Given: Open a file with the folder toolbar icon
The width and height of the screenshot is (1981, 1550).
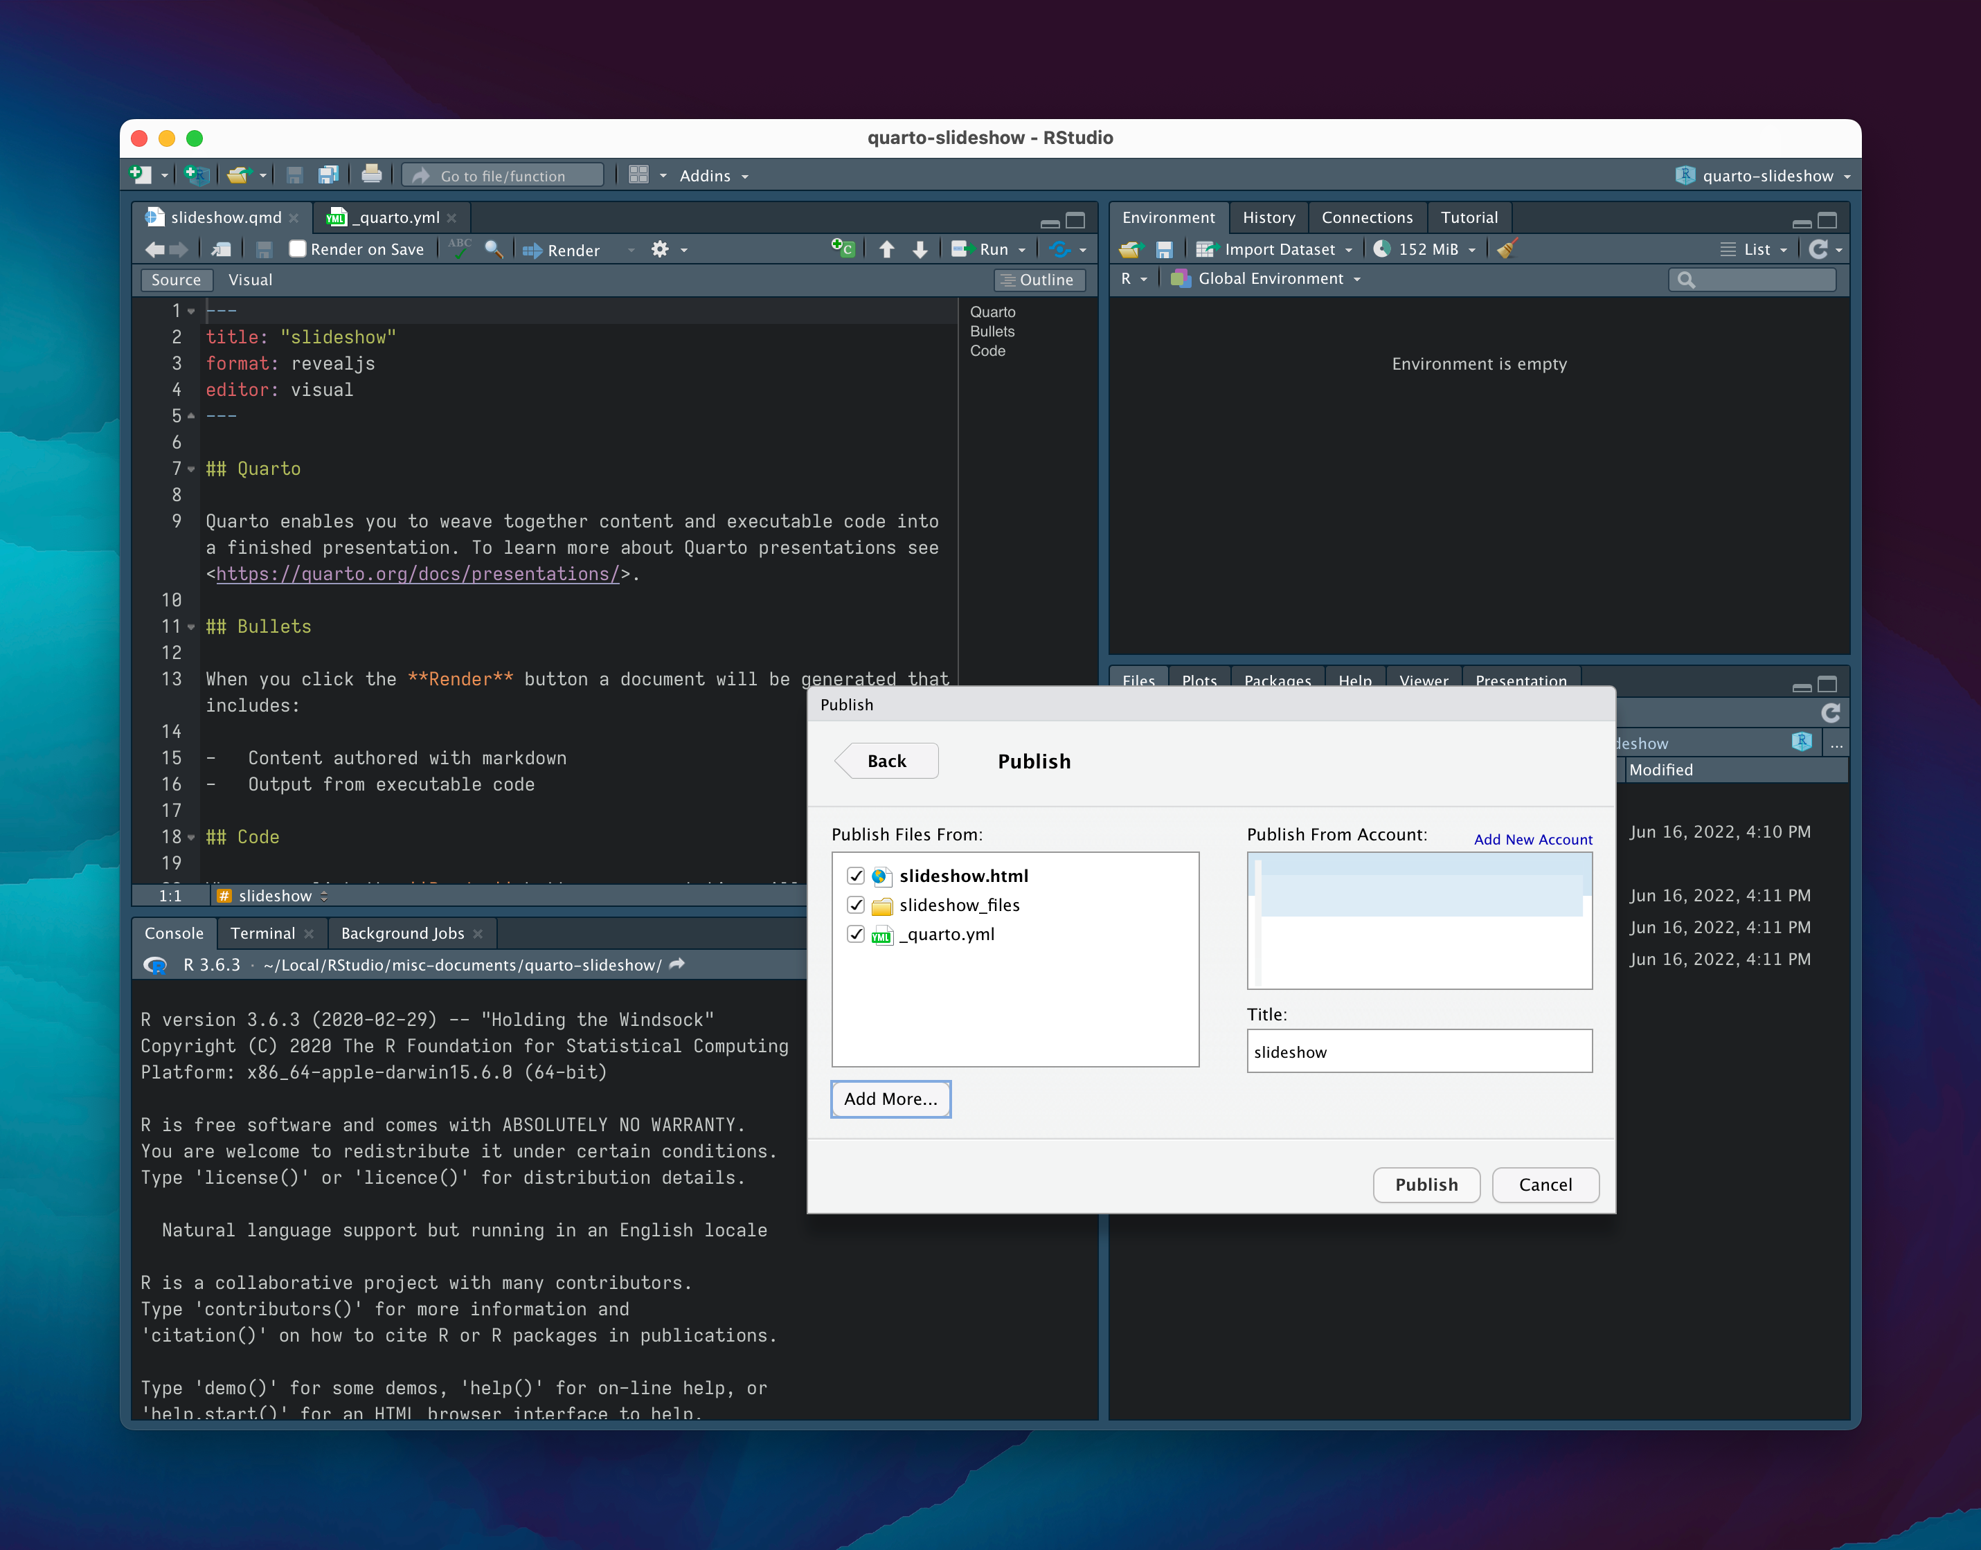Looking at the screenshot, I should pos(240,174).
